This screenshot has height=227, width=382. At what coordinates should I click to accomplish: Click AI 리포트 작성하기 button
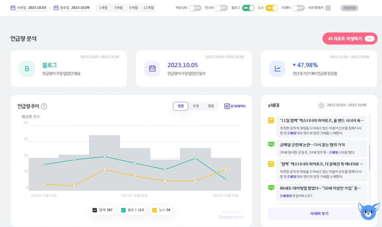point(350,39)
